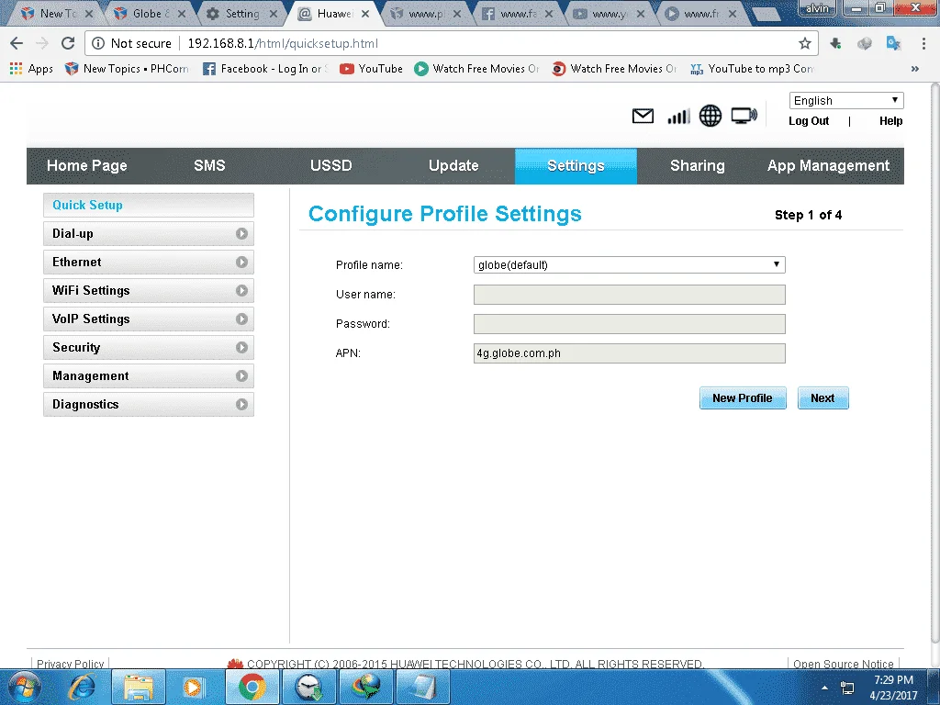
Task: Open the YouTube to mp3 Converter bookmark
Action: tap(752, 69)
